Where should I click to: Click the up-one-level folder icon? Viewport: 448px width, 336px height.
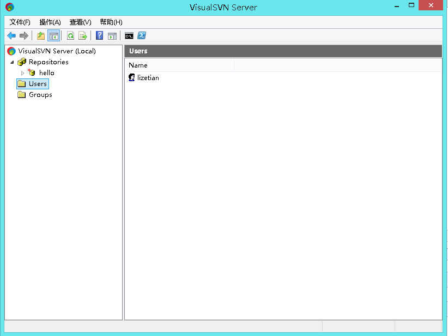[x=40, y=35]
